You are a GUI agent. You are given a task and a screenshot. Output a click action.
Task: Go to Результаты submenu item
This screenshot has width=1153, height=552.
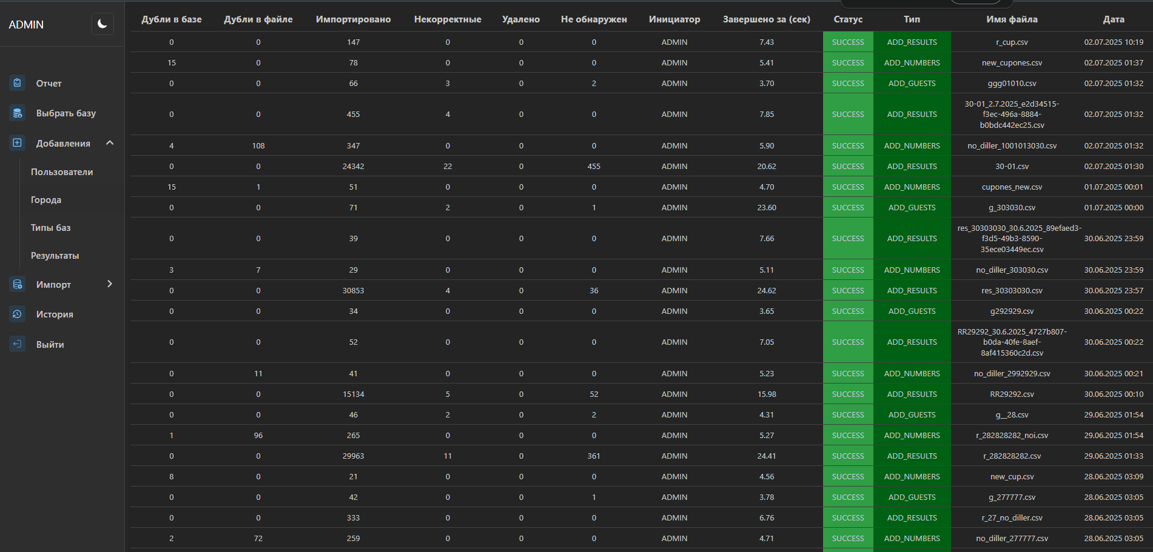pyautogui.click(x=55, y=256)
